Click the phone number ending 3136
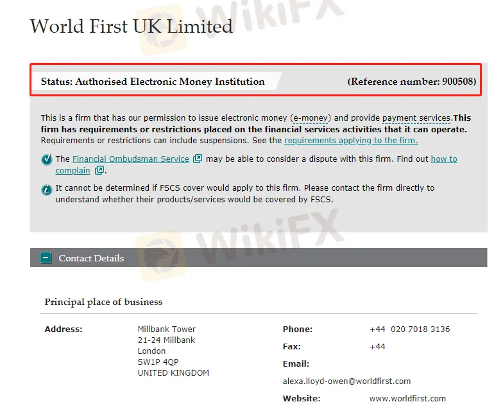This screenshot has height=420, width=503. 410,329
